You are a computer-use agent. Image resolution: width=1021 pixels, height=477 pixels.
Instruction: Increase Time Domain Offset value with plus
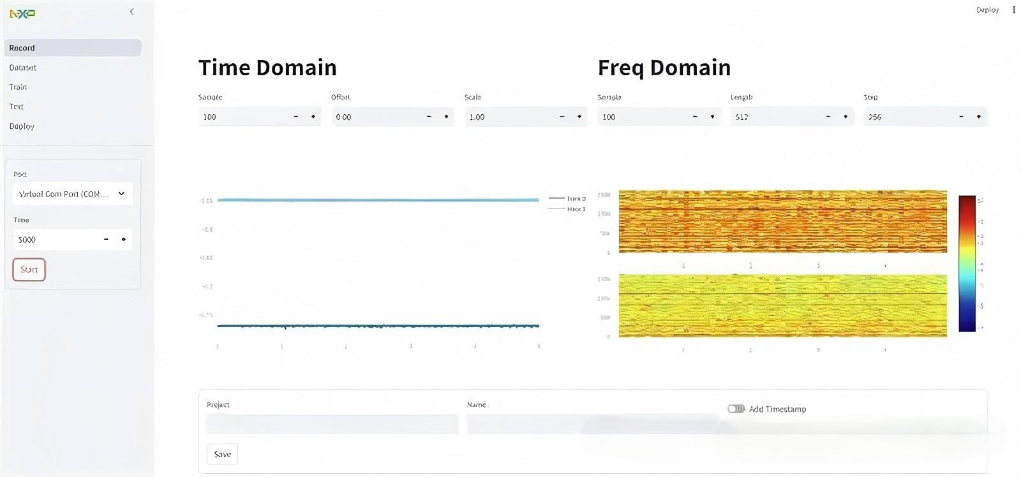click(x=446, y=117)
